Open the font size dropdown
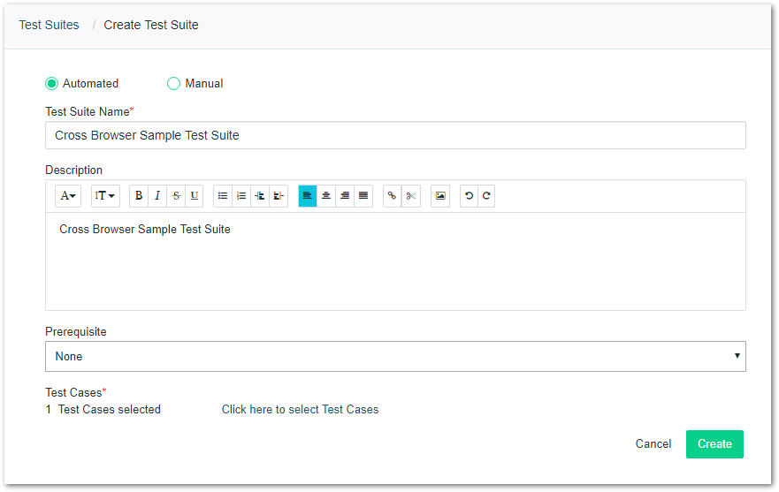This screenshot has width=779, height=492. coord(105,196)
